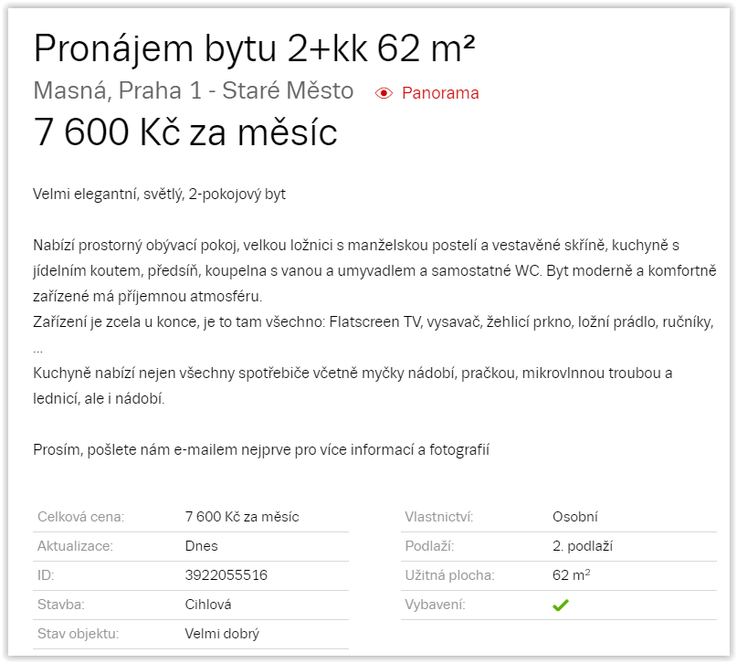Click the green Vybavení checkmark icon
737x663 pixels.
click(561, 605)
